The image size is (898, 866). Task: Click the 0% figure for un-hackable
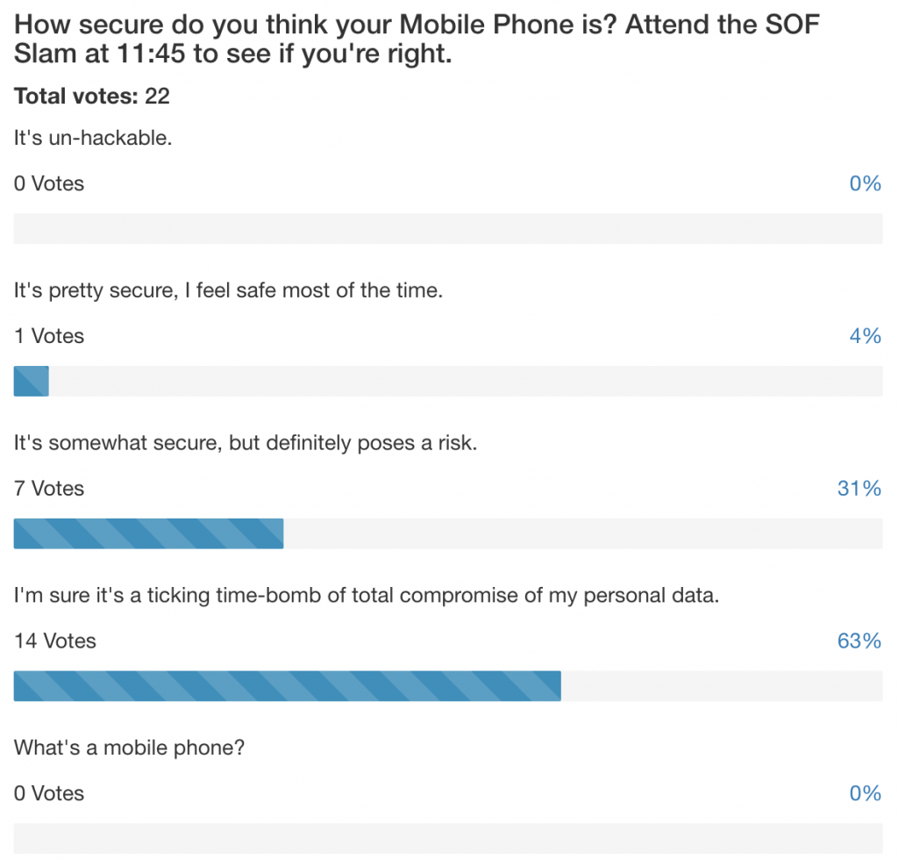865,184
